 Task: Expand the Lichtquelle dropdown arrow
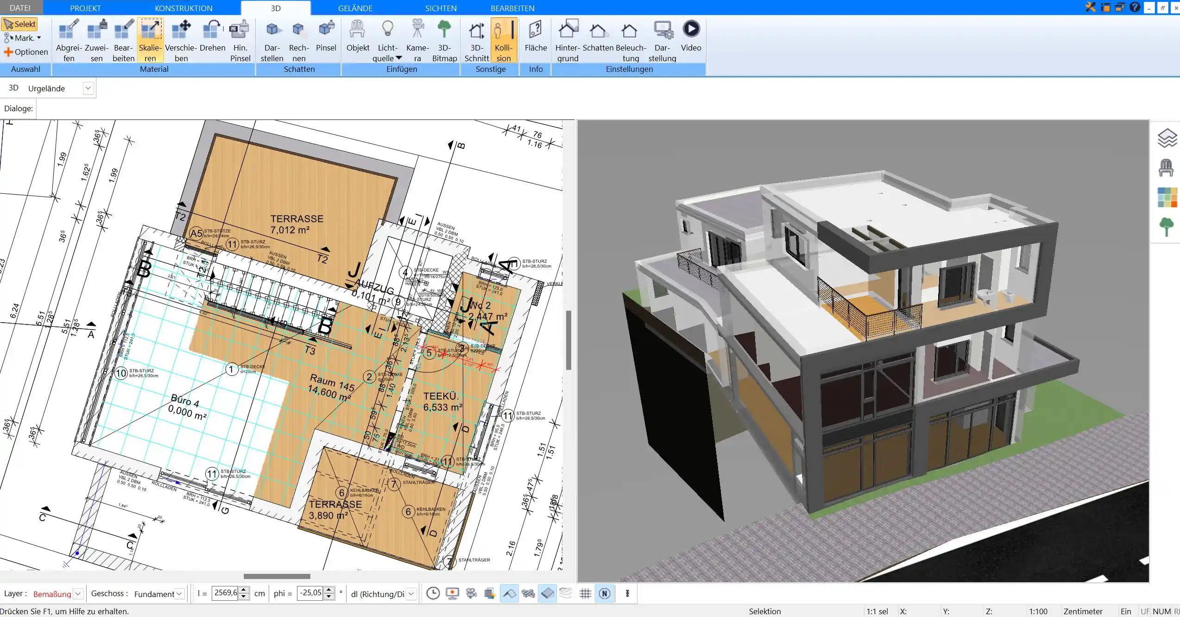coord(399,58)
